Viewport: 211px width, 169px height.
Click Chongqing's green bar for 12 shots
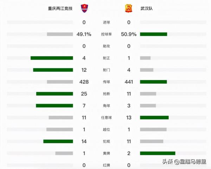tap(53, 70)
